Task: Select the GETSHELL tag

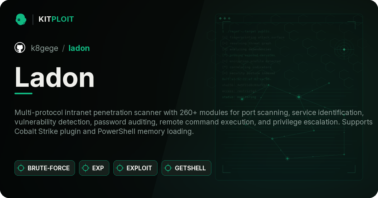Action: (x=186, y=168)
